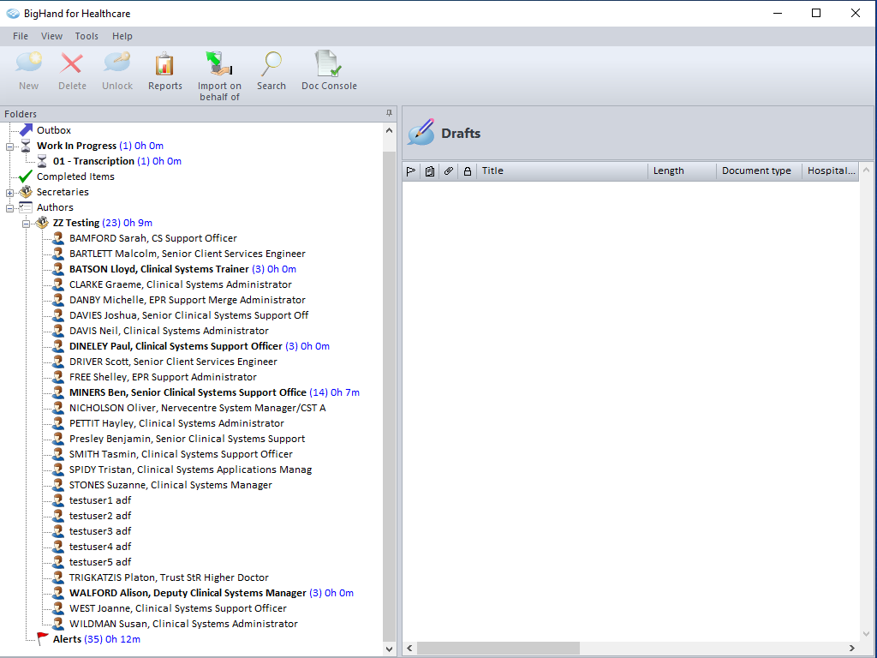
Task: Select NICHOLSON Oliver author entry
Action: [198, 408]
